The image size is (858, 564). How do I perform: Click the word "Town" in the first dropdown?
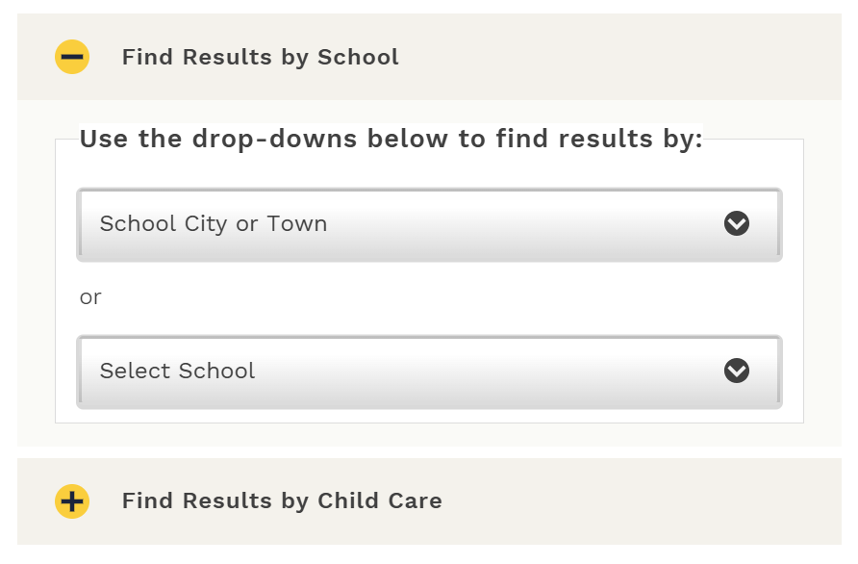[297, 224]
